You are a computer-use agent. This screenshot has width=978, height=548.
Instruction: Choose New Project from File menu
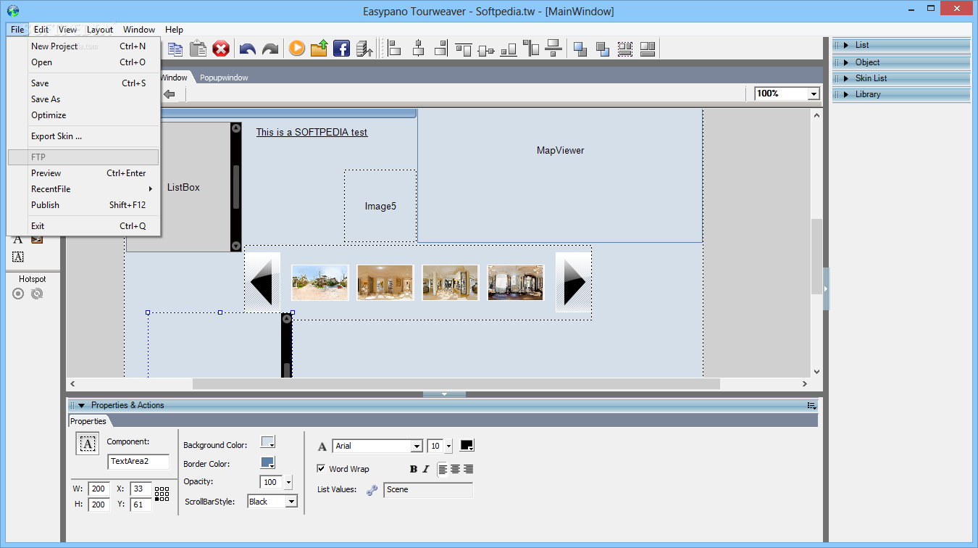tap(83, 46)
